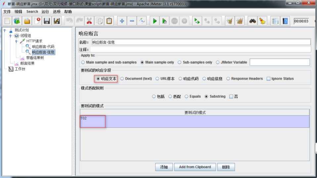This screenshot has height=178, width=317.
Task: Click the Shutdown threads icon
Action: click(x=184, y=21)
